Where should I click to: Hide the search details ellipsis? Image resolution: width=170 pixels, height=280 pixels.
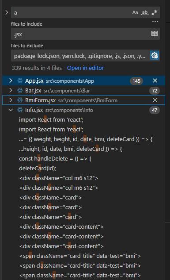(x=155, y=22)
